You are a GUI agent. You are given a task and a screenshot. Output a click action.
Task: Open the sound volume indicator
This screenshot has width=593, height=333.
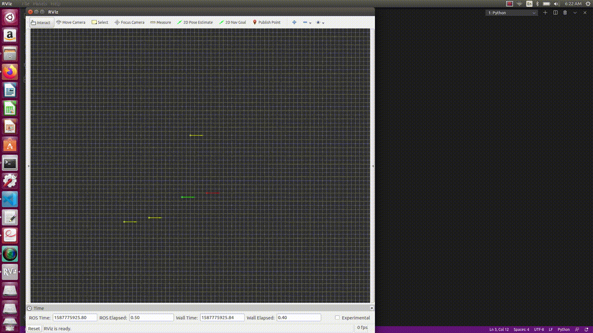click(x=557, y=4)
